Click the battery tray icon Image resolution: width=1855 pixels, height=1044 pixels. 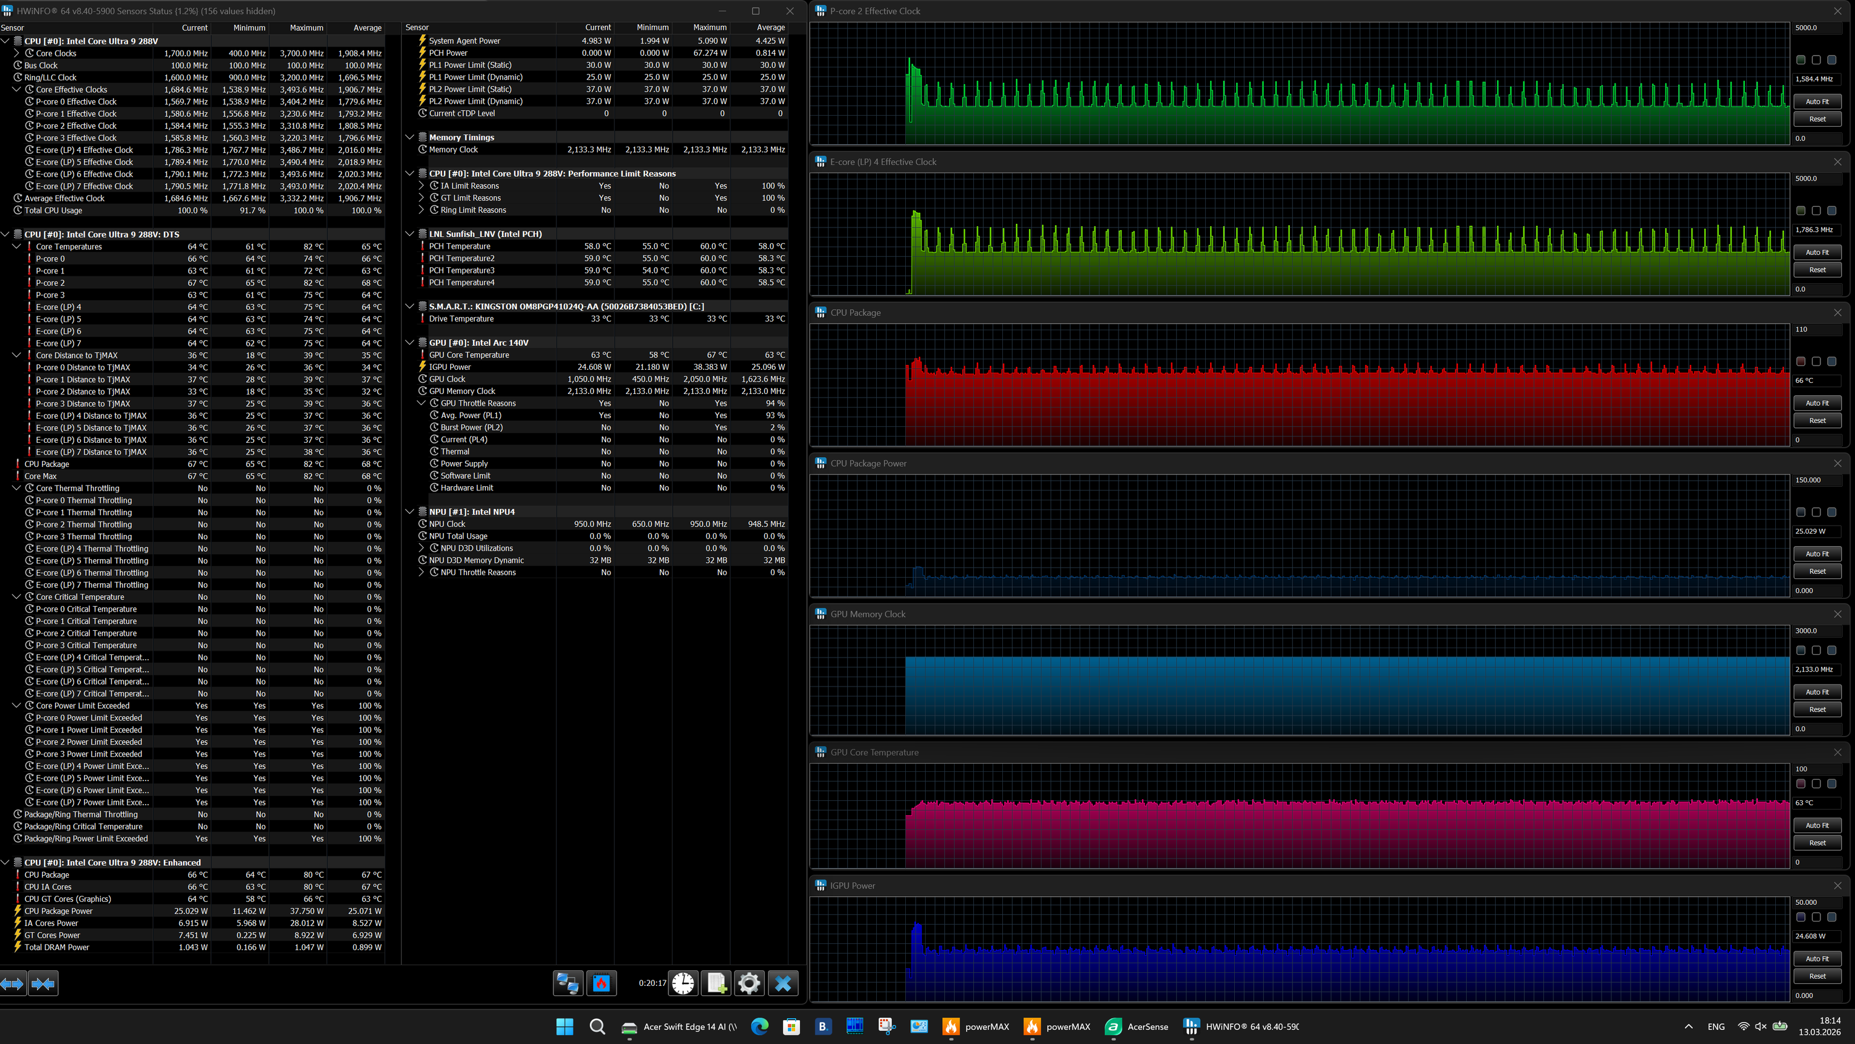point(1780,1027)
